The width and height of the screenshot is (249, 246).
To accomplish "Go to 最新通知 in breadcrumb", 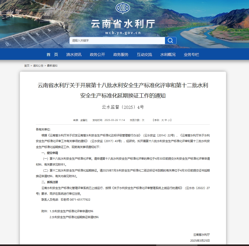I will [x=52, y=65].
